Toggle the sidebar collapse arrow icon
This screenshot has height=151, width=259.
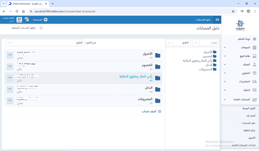pos(217,19)
